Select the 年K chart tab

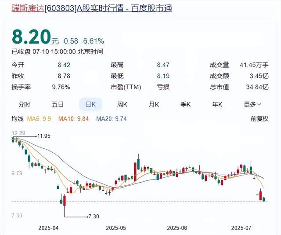pos(217,104)
